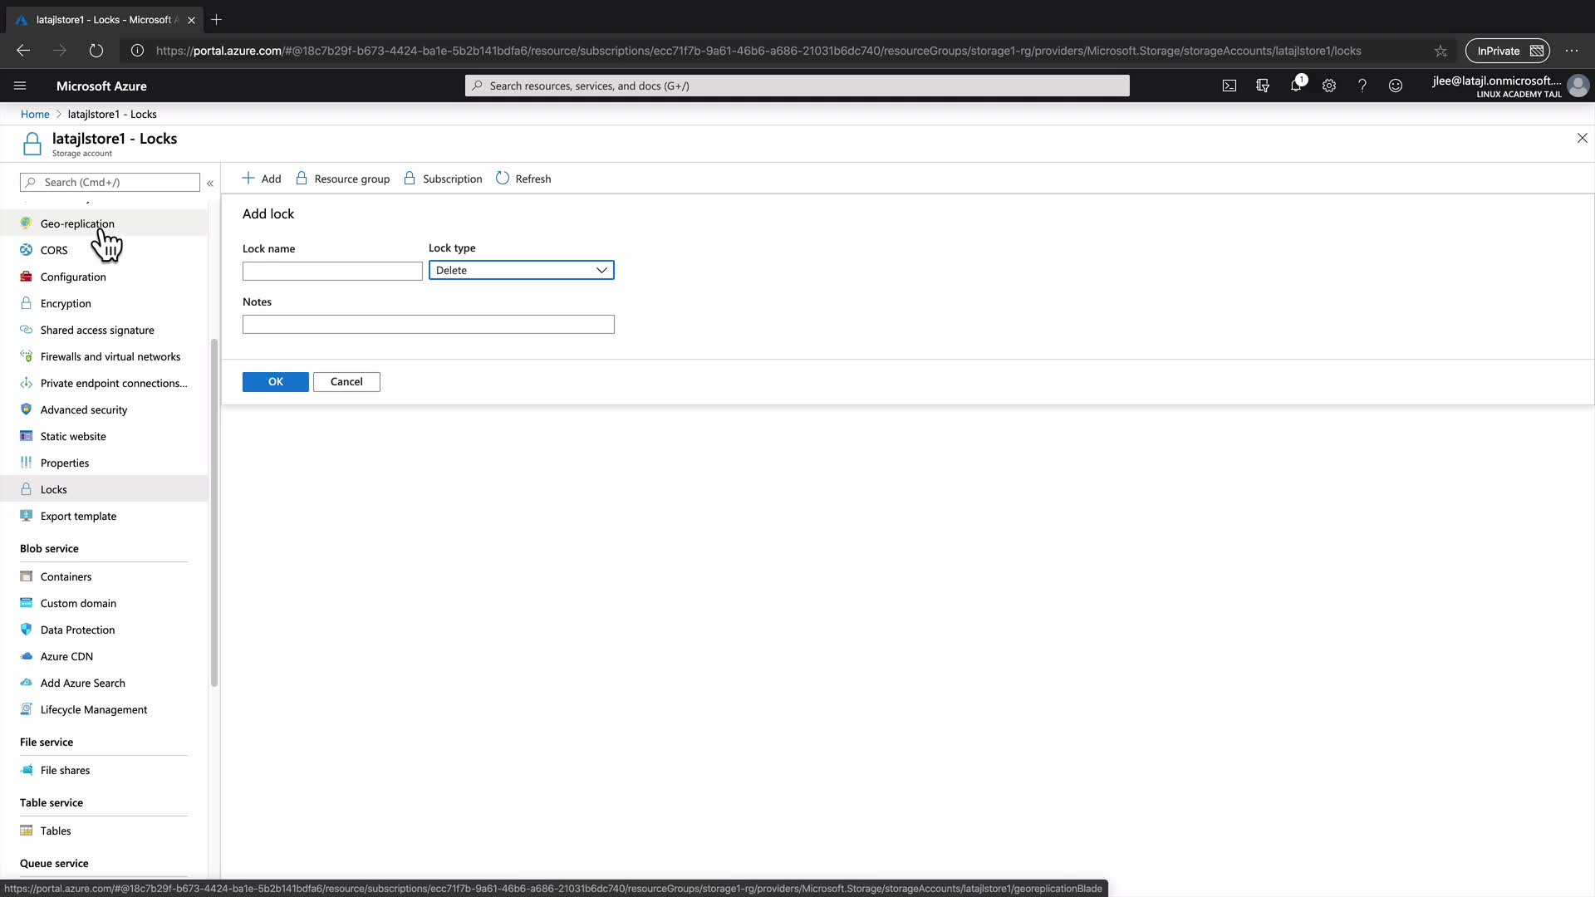Open directory and subscription filter icon

(x=1263, y=86)
